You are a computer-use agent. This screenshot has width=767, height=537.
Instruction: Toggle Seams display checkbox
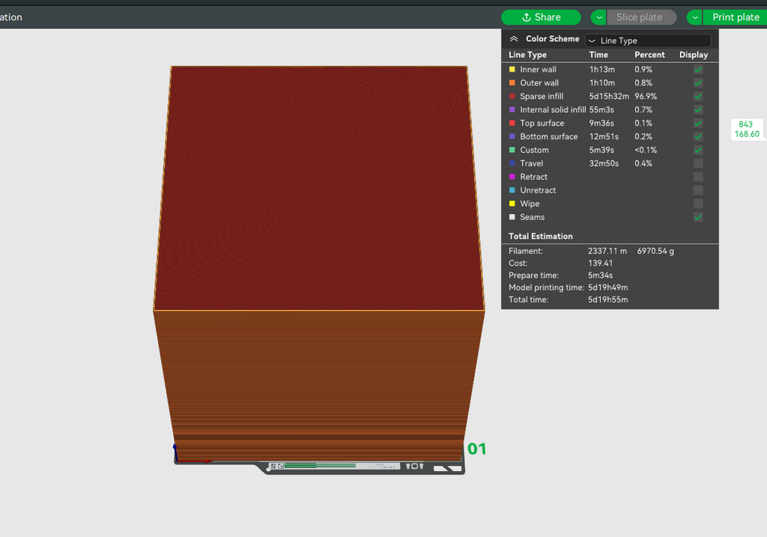click(x=698, y=217)
